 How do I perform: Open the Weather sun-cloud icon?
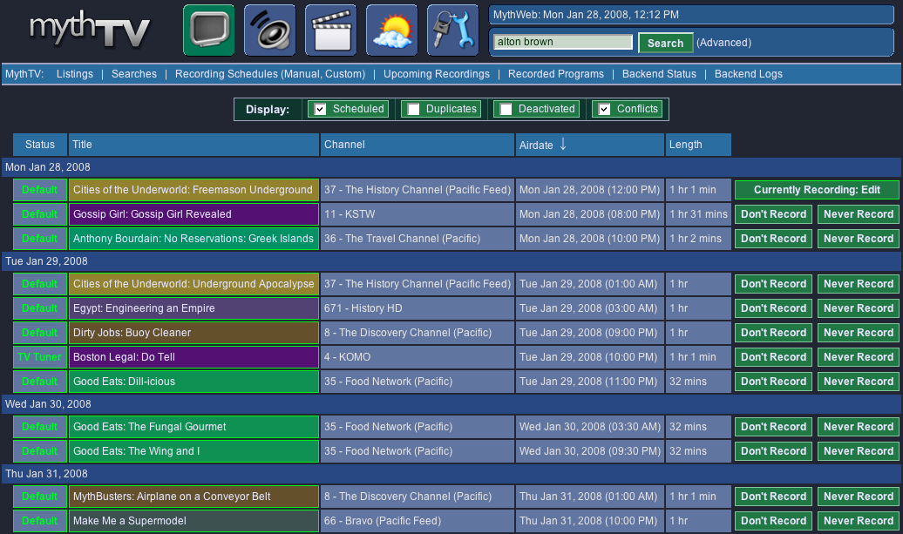pyautogui.click(x=391, y=30)
